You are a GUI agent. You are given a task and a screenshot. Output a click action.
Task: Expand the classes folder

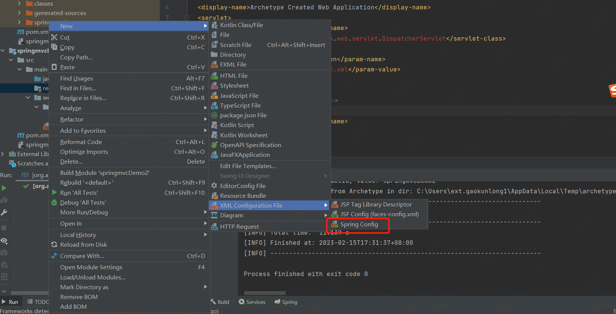19,3
